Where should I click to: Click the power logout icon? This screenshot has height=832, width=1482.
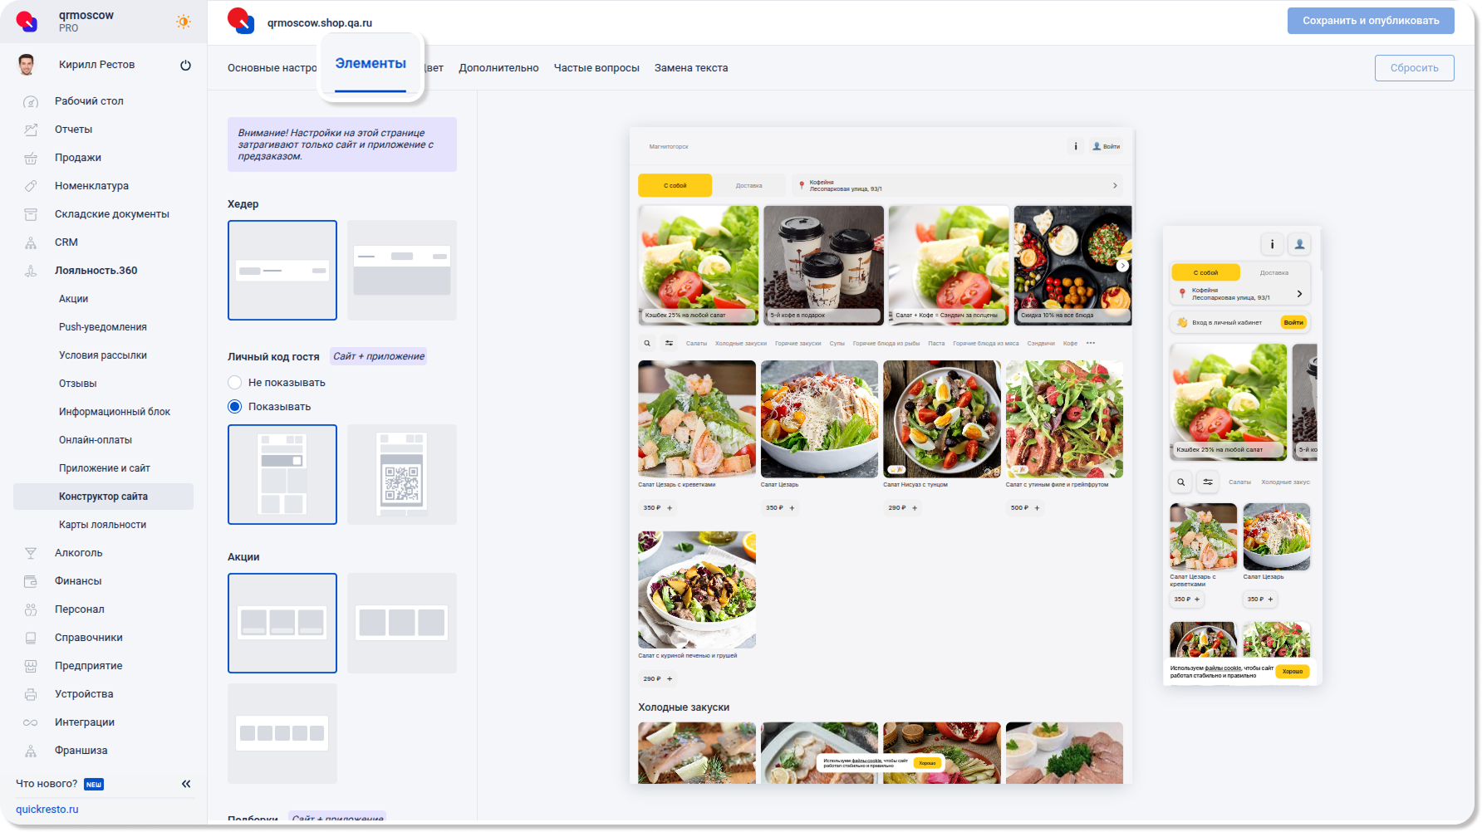point(185,65)
